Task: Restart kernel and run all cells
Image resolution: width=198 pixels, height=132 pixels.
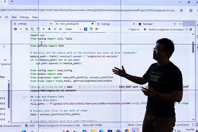Action: point(61,29)
